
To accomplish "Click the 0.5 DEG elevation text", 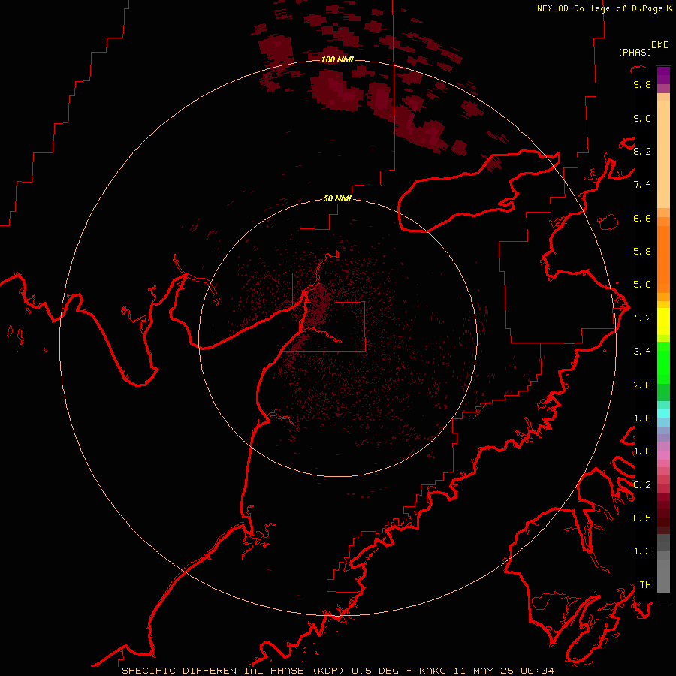I will tap(375, 671).
